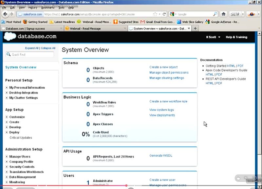Click the Reload page icon
Screen dimensions: 262x189
(x=164, y=14)
